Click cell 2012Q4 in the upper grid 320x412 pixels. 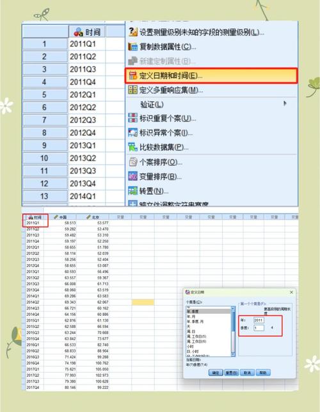[x=86, y=133]
